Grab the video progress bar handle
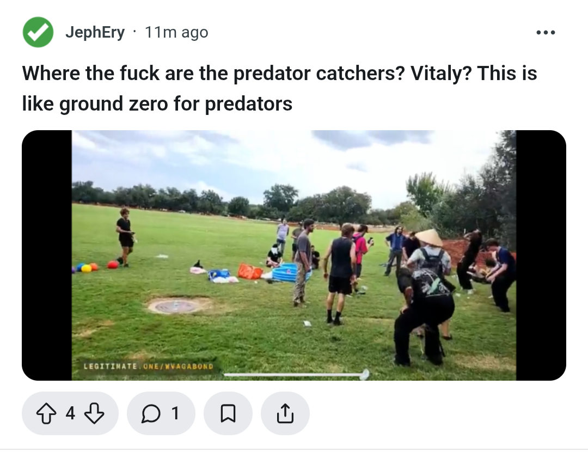588x452 pixels. 364,374
